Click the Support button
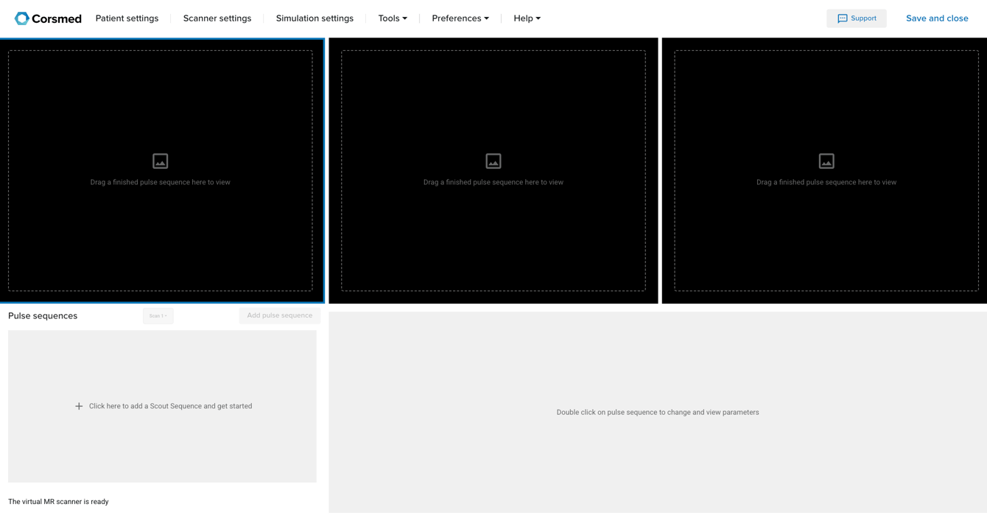The height and width of the screenshot is (521, 987). 857,18
